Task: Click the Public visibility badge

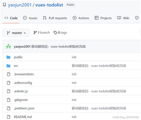Action: (70, 5)
